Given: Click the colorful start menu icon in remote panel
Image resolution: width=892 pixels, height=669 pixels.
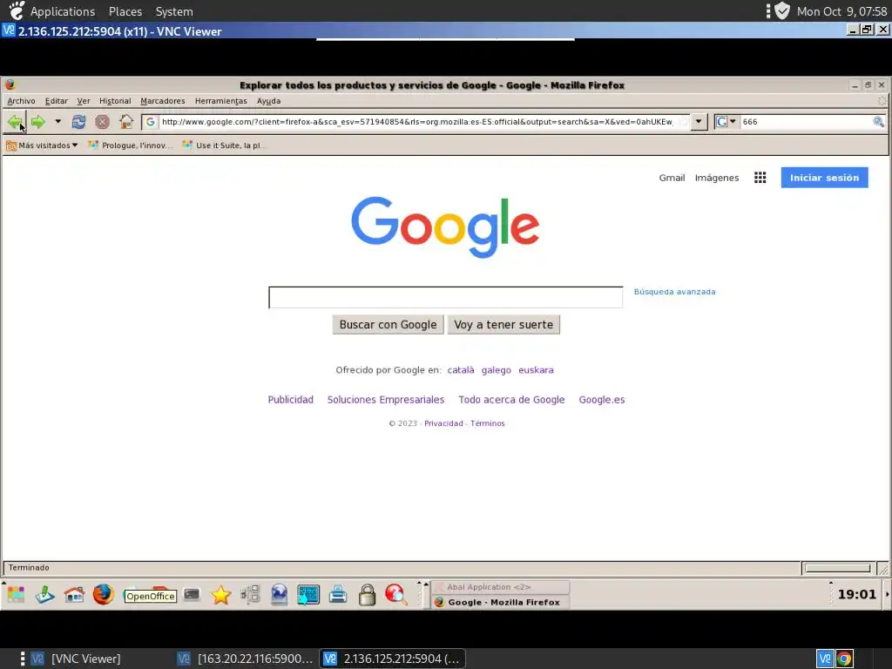Looking at the screenshot, I should point(16,594).
